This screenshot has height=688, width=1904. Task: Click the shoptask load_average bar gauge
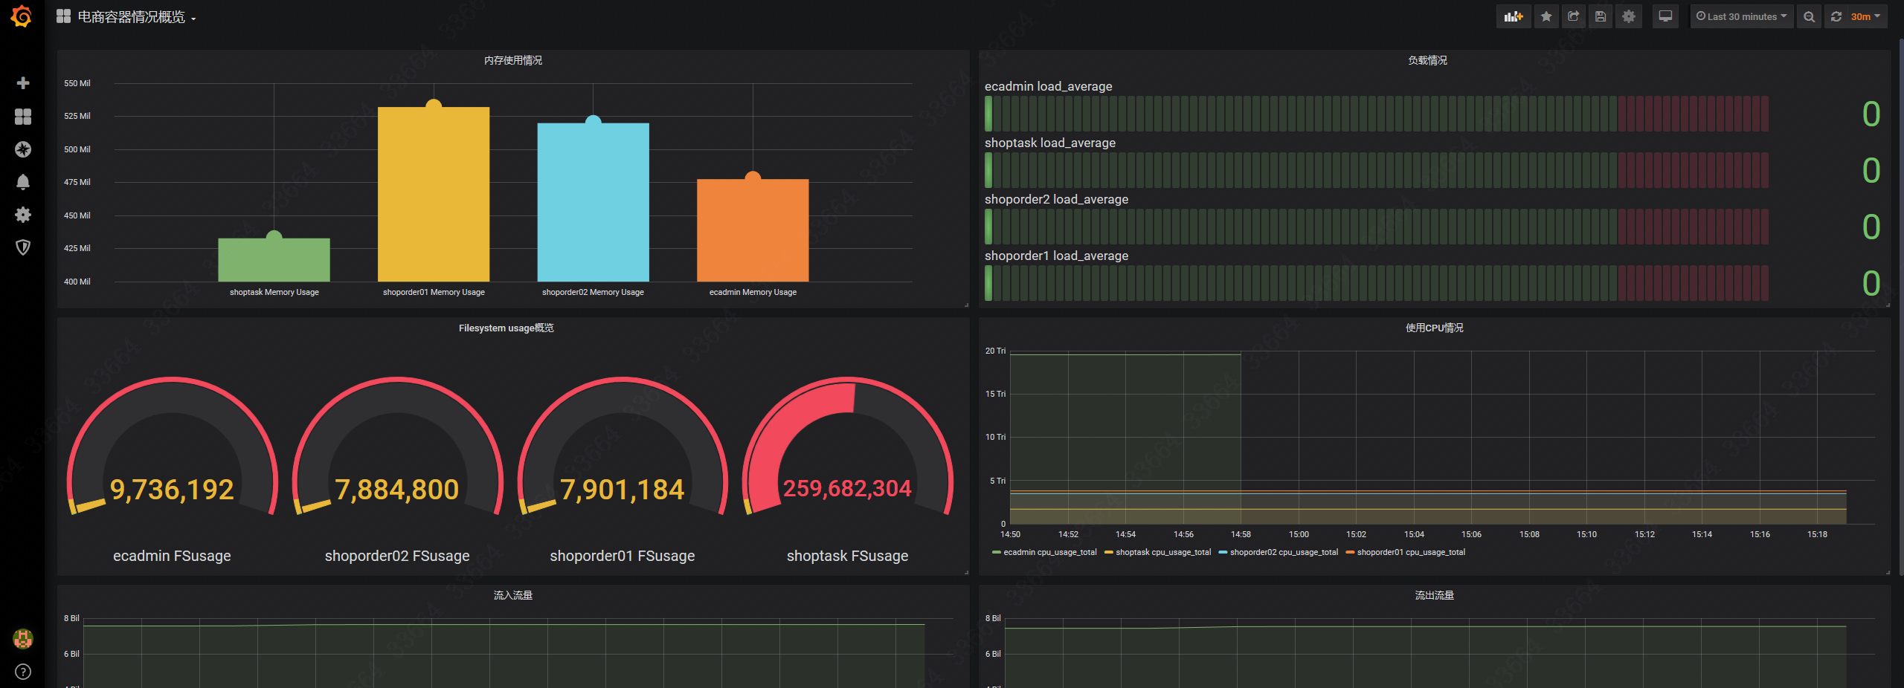pos(1377,170)
